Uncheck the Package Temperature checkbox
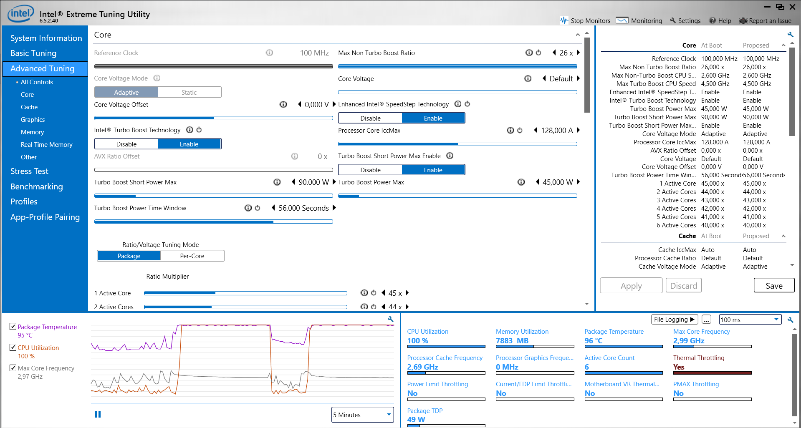 coord(13,327)
